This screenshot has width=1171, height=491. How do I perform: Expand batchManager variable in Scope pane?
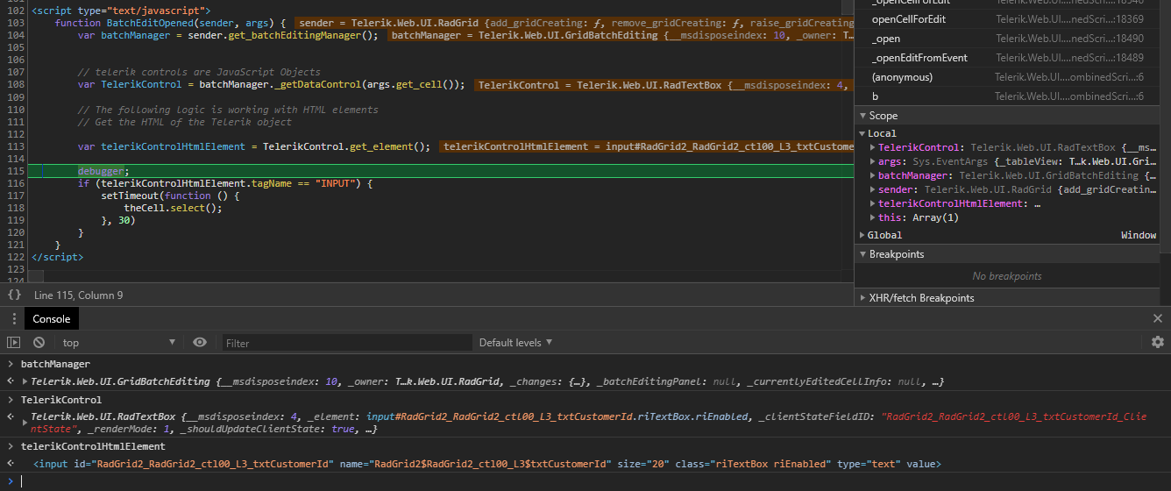pyautogui.click(x=872, y=175)
